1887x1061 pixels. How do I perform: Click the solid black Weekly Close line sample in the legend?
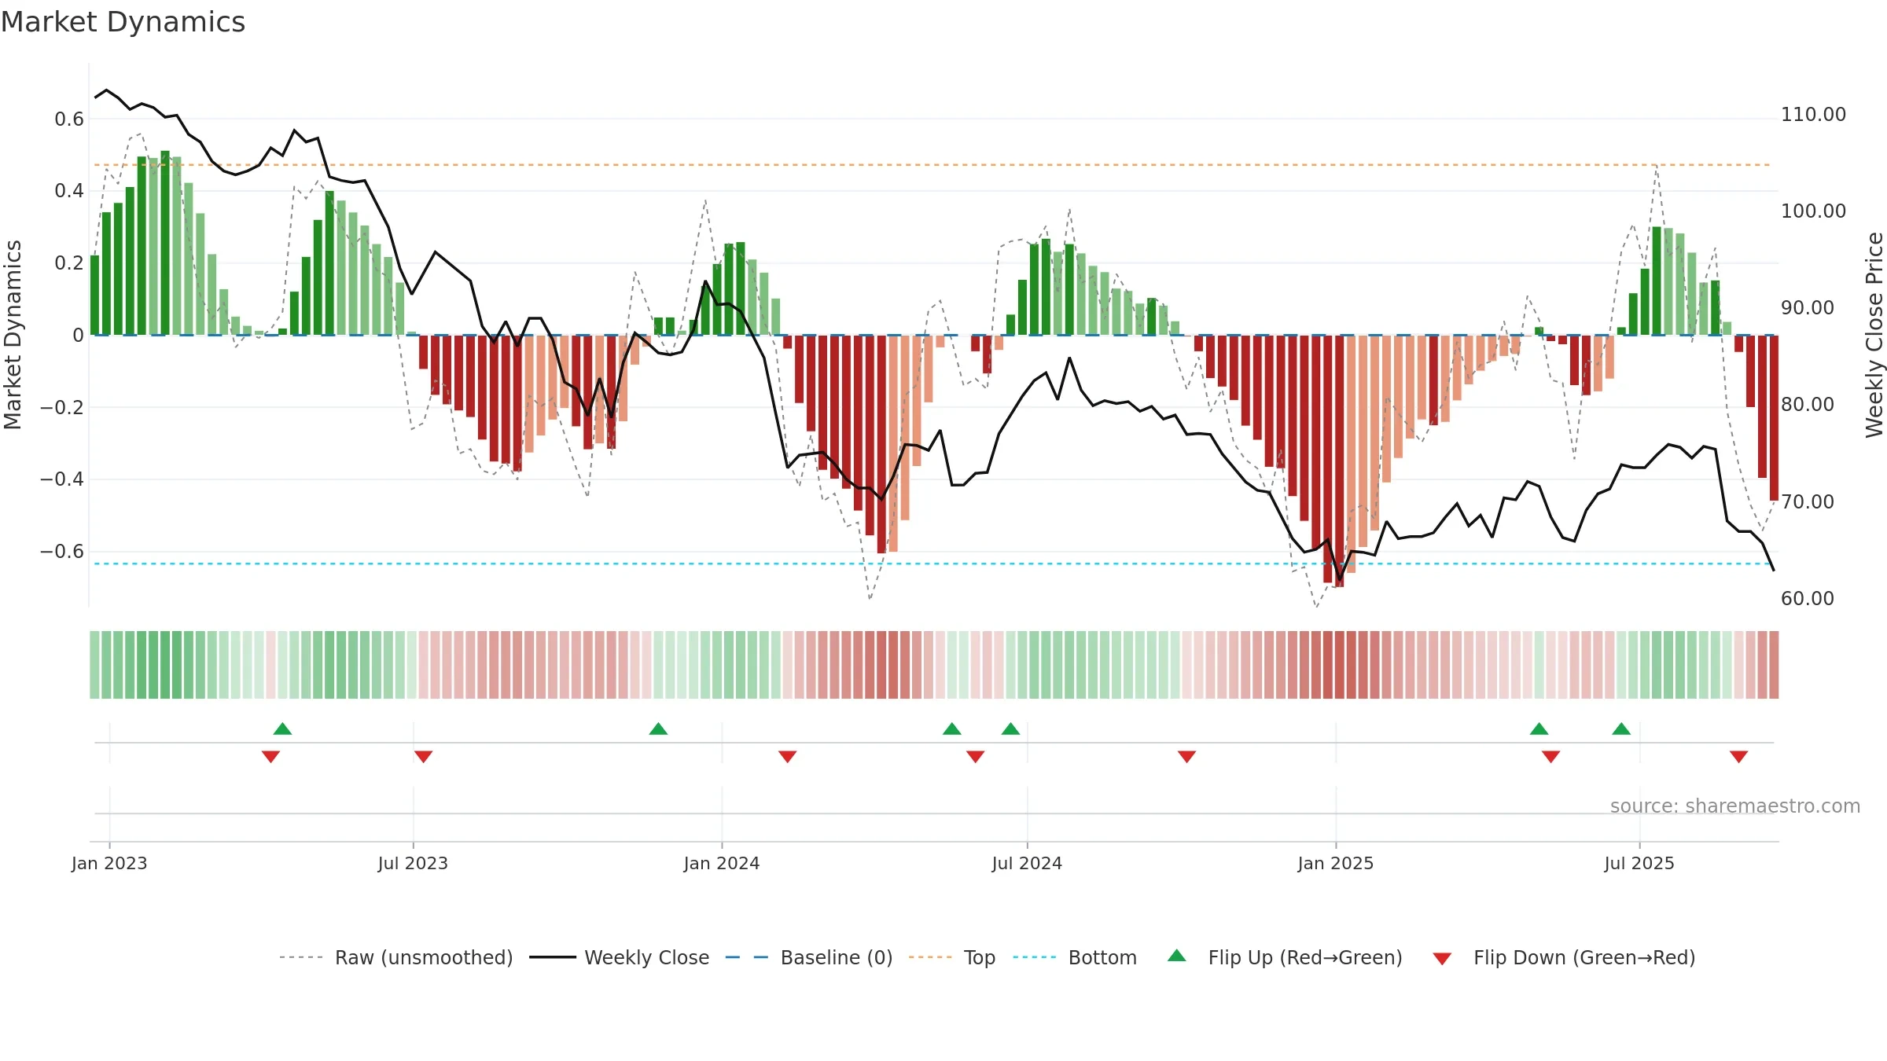coord(553,957)
